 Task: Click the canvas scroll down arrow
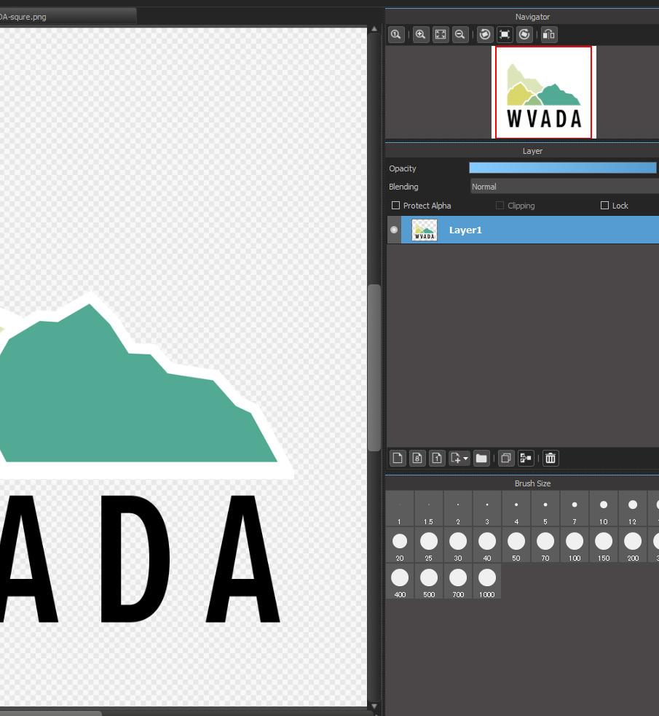pyautogui.click(x=374, y=707)
